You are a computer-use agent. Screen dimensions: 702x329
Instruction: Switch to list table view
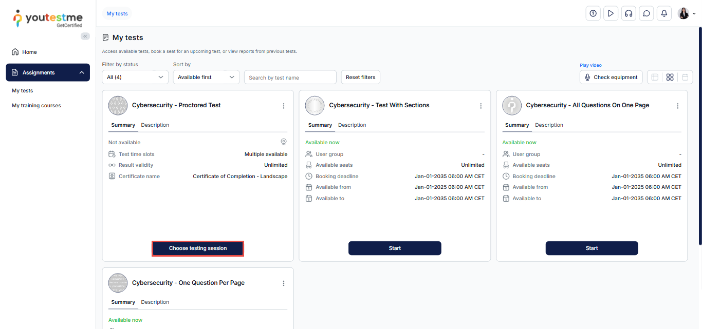click(x=655, y=78)
